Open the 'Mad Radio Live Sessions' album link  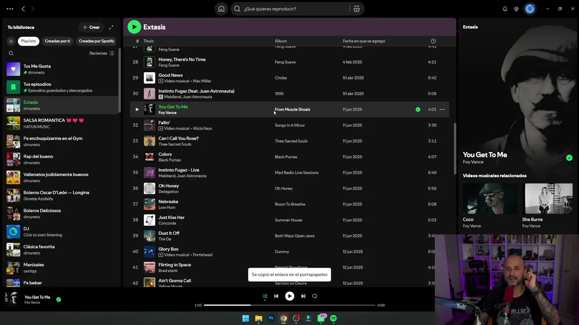click(x=296, y=172)
